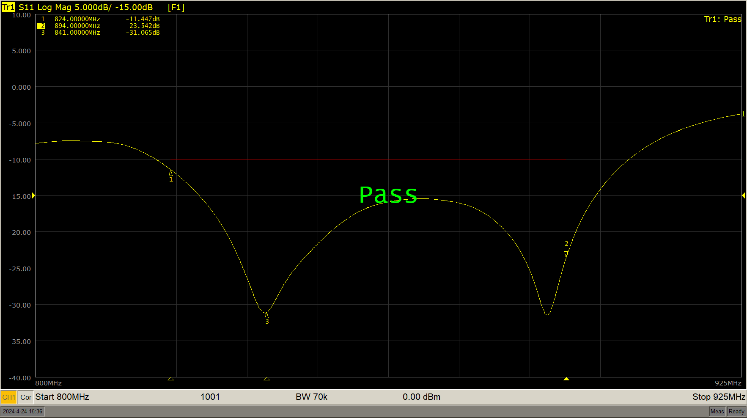Select active marker 2 indicator on bottom axis

(x=566, y=379)
